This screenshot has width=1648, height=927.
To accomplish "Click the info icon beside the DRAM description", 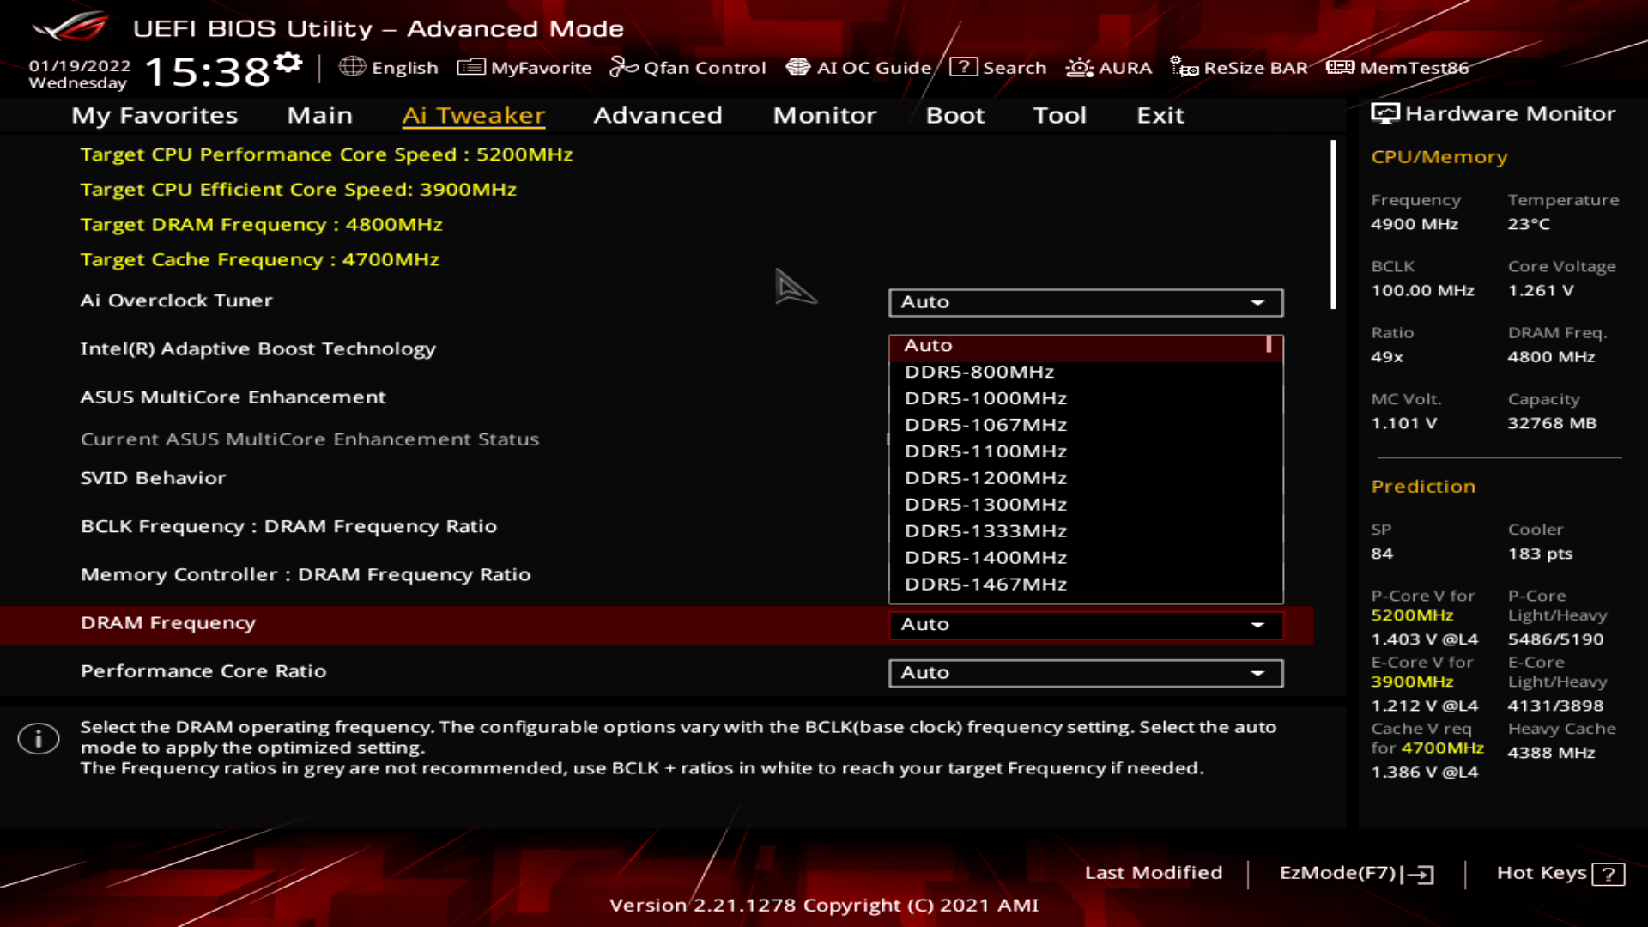I will point(38,738).
